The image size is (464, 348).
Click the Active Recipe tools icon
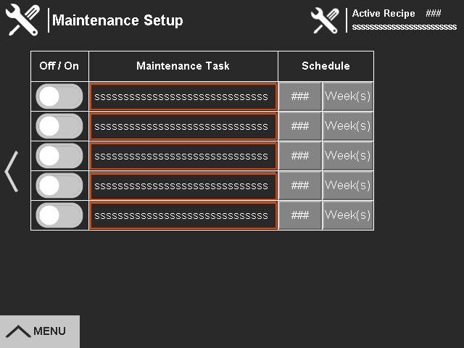[325, 20]
